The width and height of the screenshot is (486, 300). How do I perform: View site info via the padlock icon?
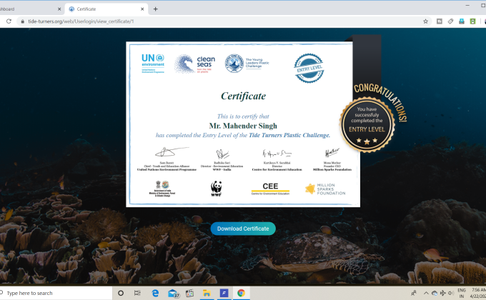(x=22, y=21)
